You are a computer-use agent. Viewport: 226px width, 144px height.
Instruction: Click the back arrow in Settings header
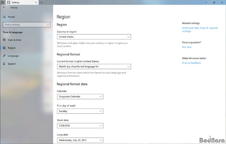point(4,8)
